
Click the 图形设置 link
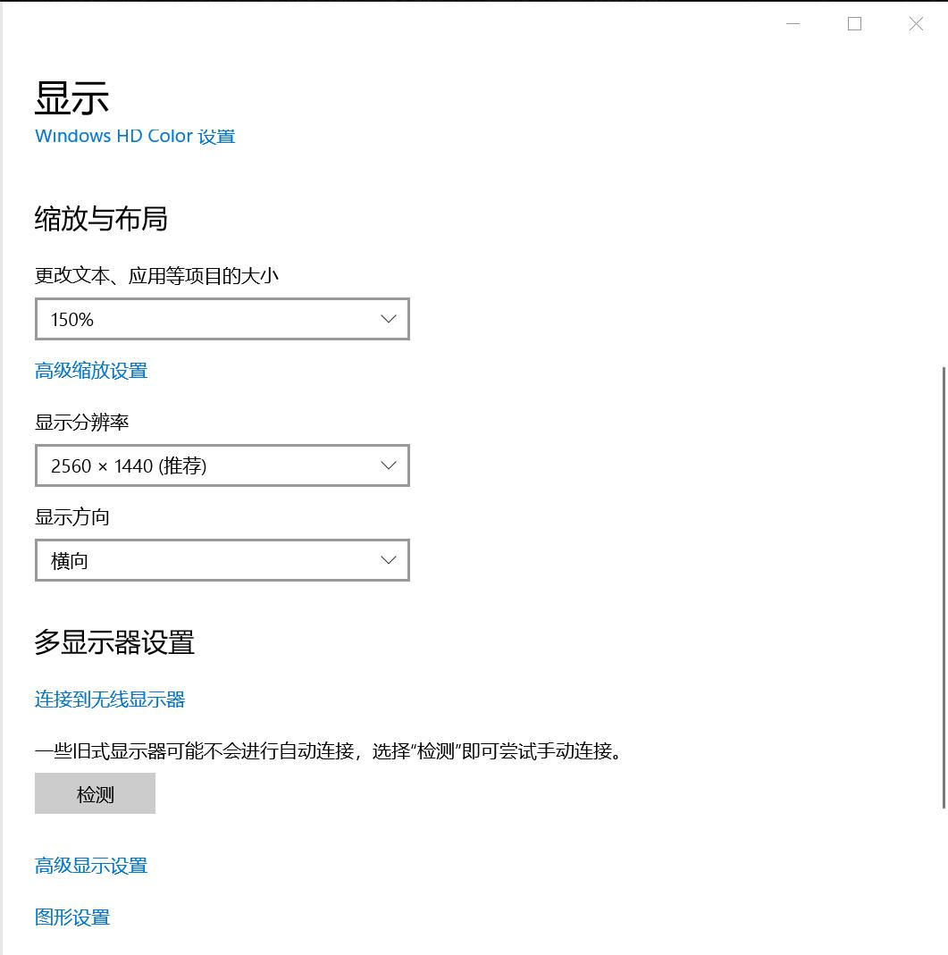point(72,917)
